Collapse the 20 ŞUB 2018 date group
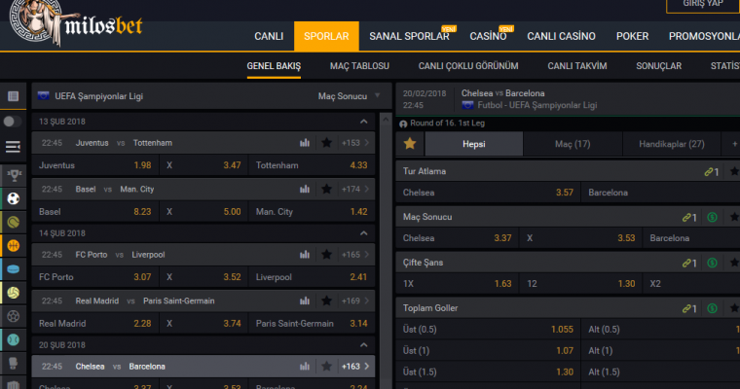This screenshot has height=389, width=740. point(364,345)
